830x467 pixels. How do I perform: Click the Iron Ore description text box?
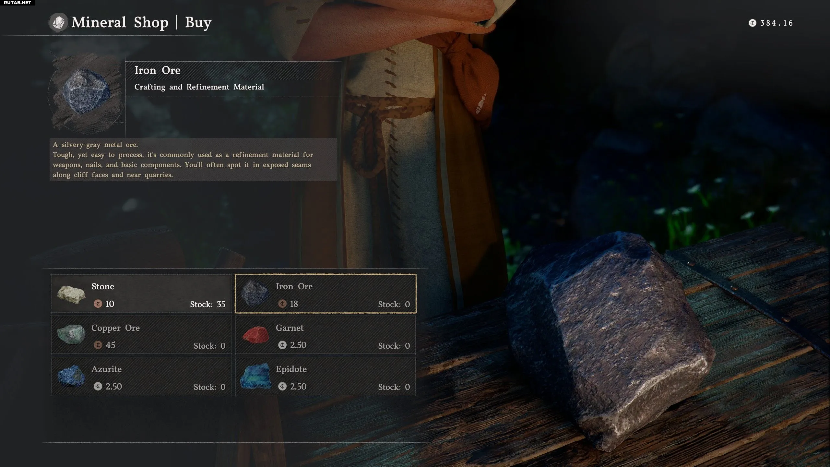[193, 160]
